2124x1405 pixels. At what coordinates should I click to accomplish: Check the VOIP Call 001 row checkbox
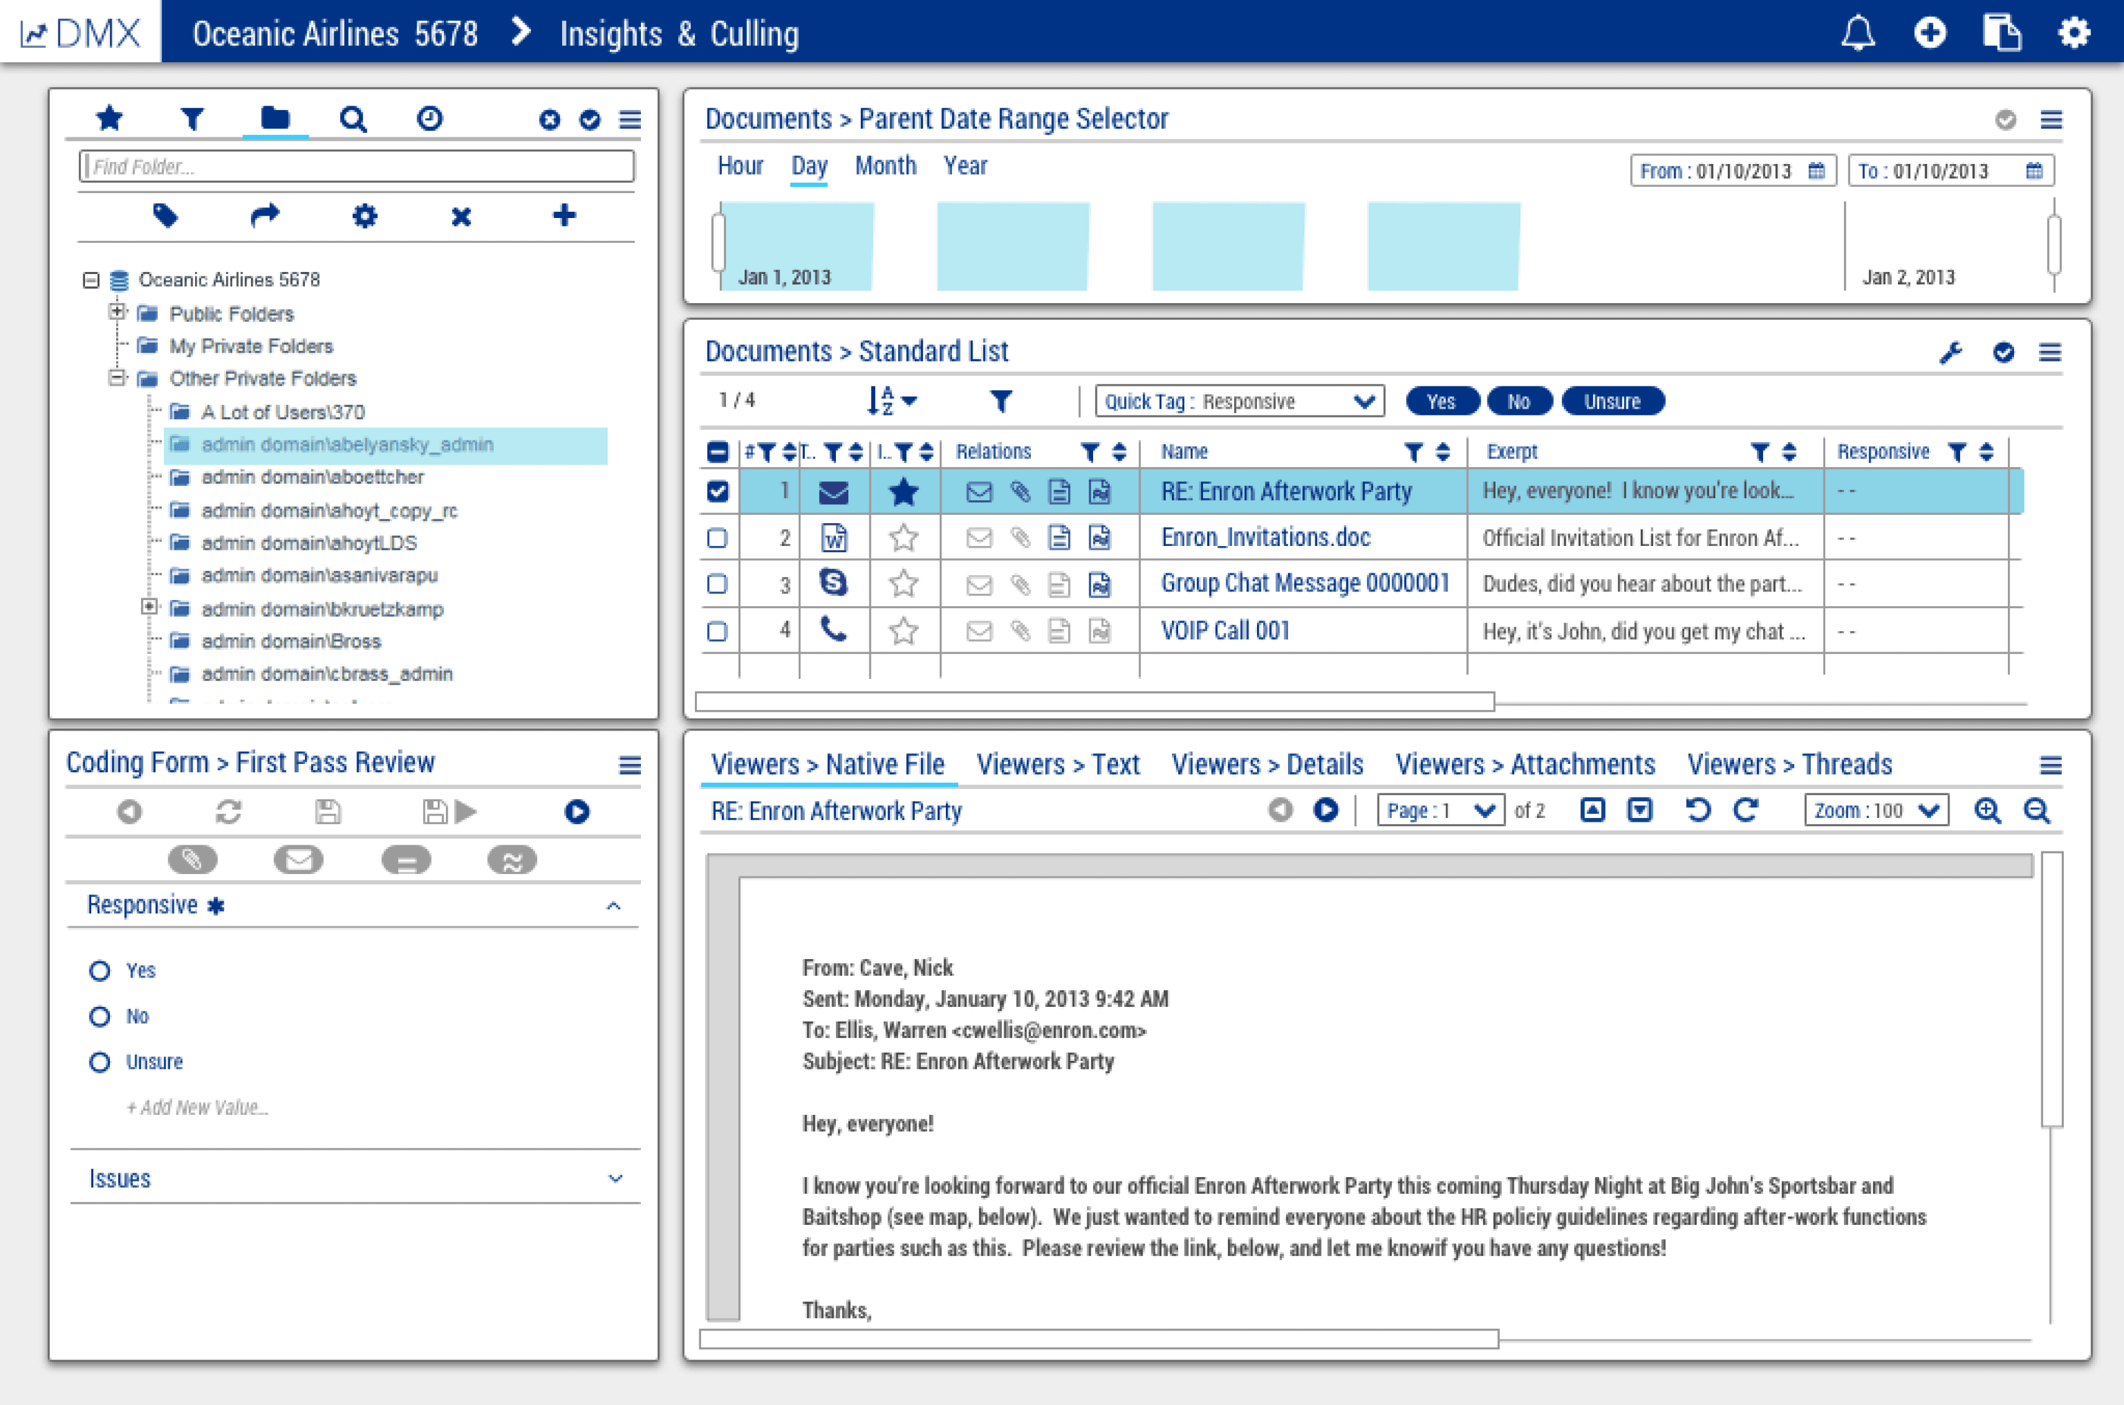point(717,631)
